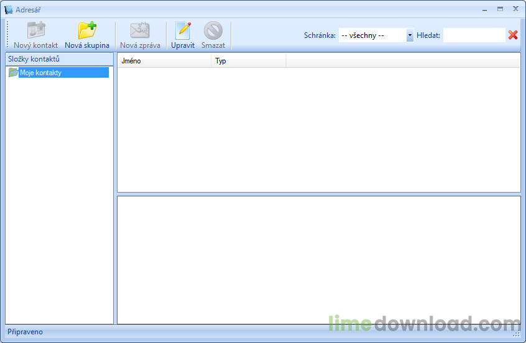Sort by the Typ column header
The image size is (526, 343).
249,61
